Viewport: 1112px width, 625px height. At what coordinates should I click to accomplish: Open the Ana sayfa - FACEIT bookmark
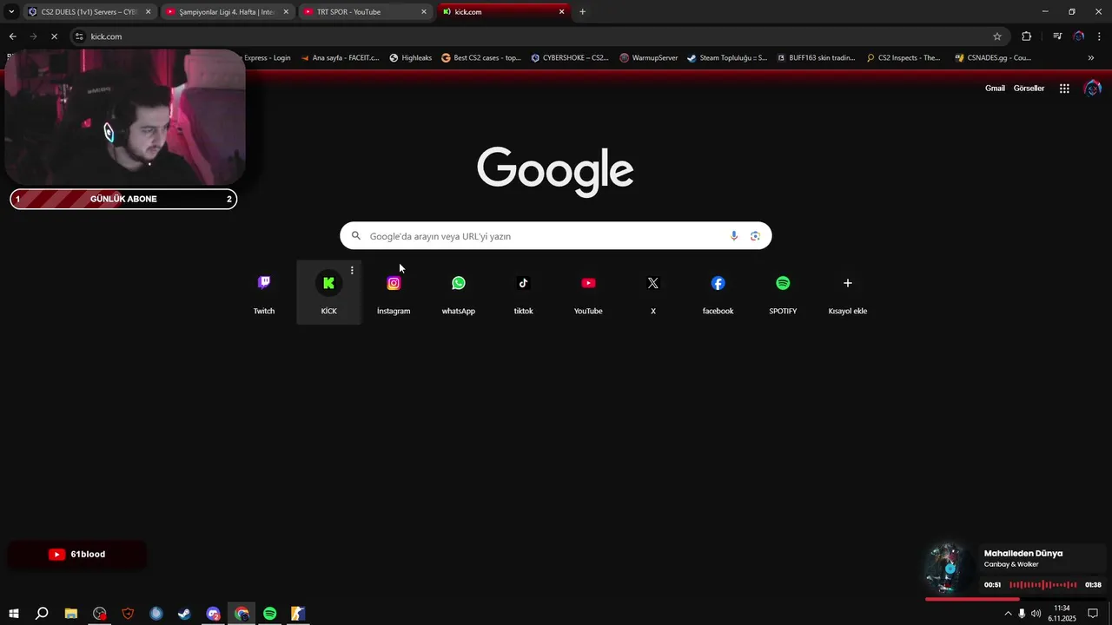[341, 58]
